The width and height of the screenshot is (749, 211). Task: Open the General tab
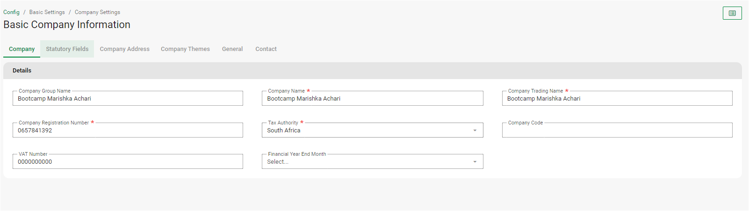click(x=232, y=49)
